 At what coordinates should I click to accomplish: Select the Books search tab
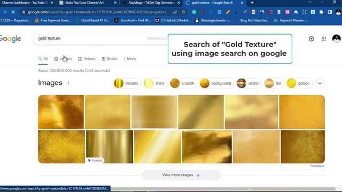[110, 59]
